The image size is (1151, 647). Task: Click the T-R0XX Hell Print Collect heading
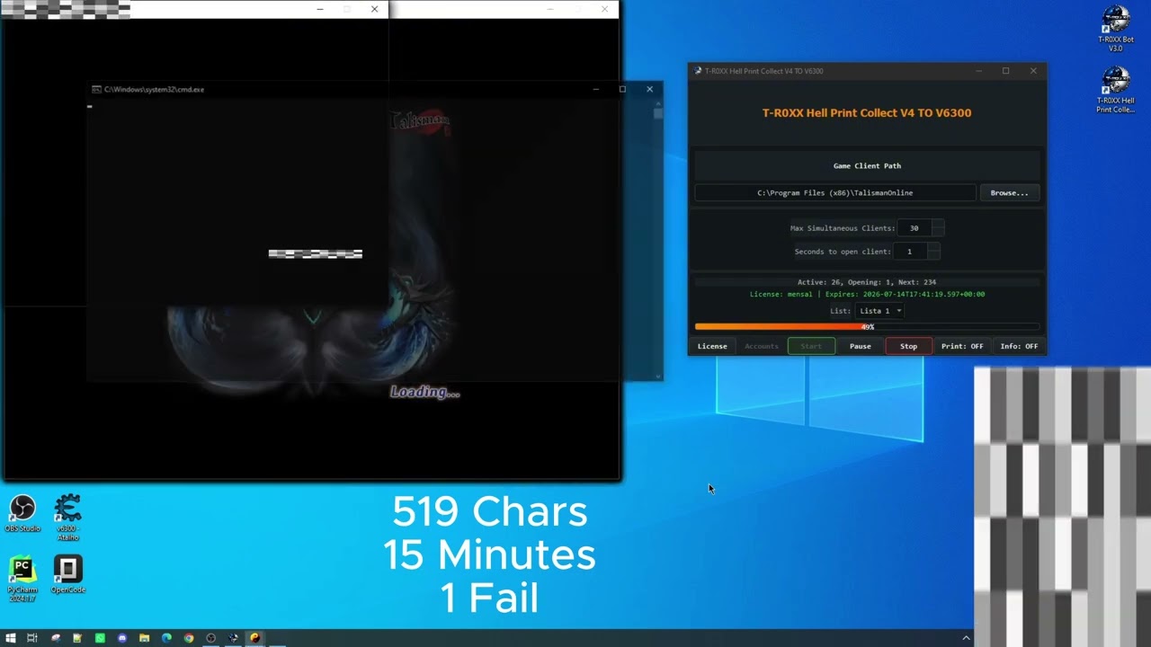[867, 112]
